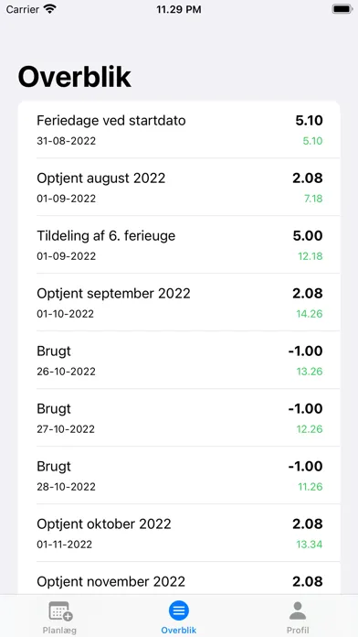Viewport: 358px width, 637px height.
Task: Tap the 5.00 amount for 6. ferieuge
Action: (308, 235)
